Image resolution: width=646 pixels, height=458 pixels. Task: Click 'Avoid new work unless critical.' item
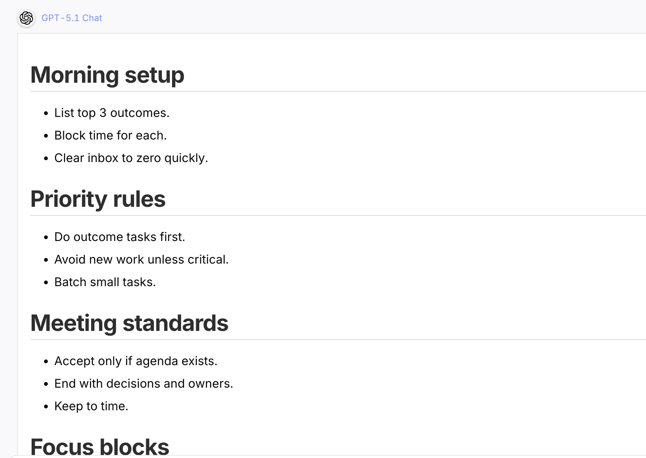(141, 259)
